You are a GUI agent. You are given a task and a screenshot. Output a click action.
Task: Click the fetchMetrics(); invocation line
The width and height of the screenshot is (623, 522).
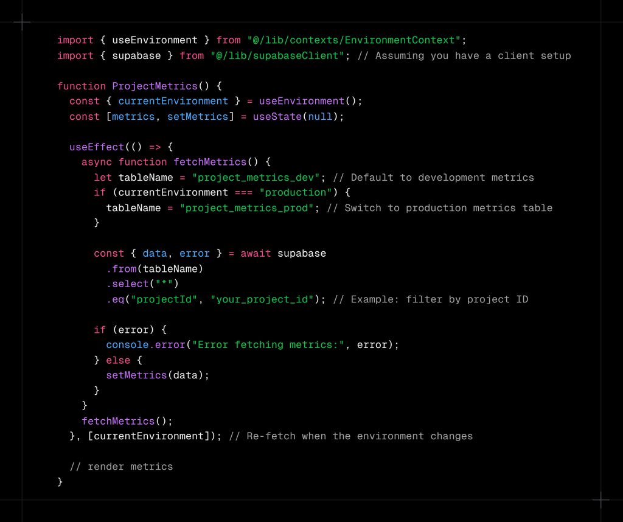click(x=127, y=421)
